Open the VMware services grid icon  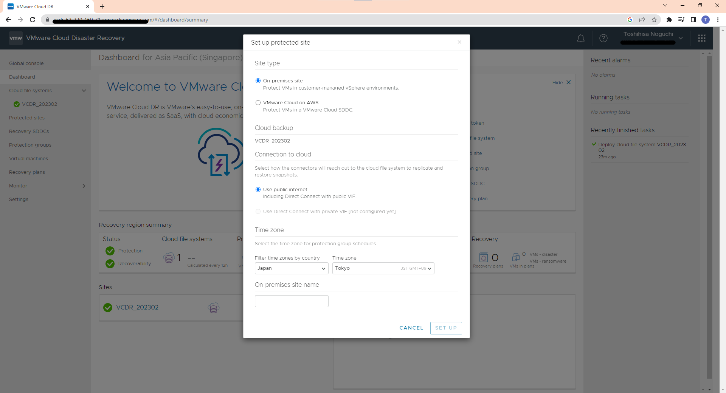click(702, 38)
